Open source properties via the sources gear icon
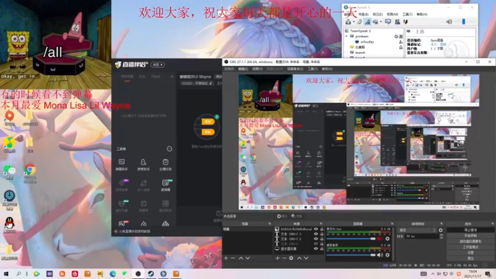The image size is (496, 279). (291, 258)
